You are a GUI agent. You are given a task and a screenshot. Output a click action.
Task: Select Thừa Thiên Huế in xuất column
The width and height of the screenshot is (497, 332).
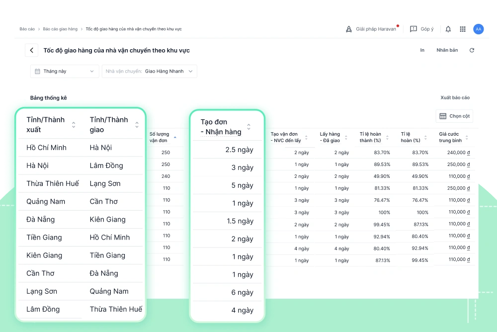click(53, 183)
